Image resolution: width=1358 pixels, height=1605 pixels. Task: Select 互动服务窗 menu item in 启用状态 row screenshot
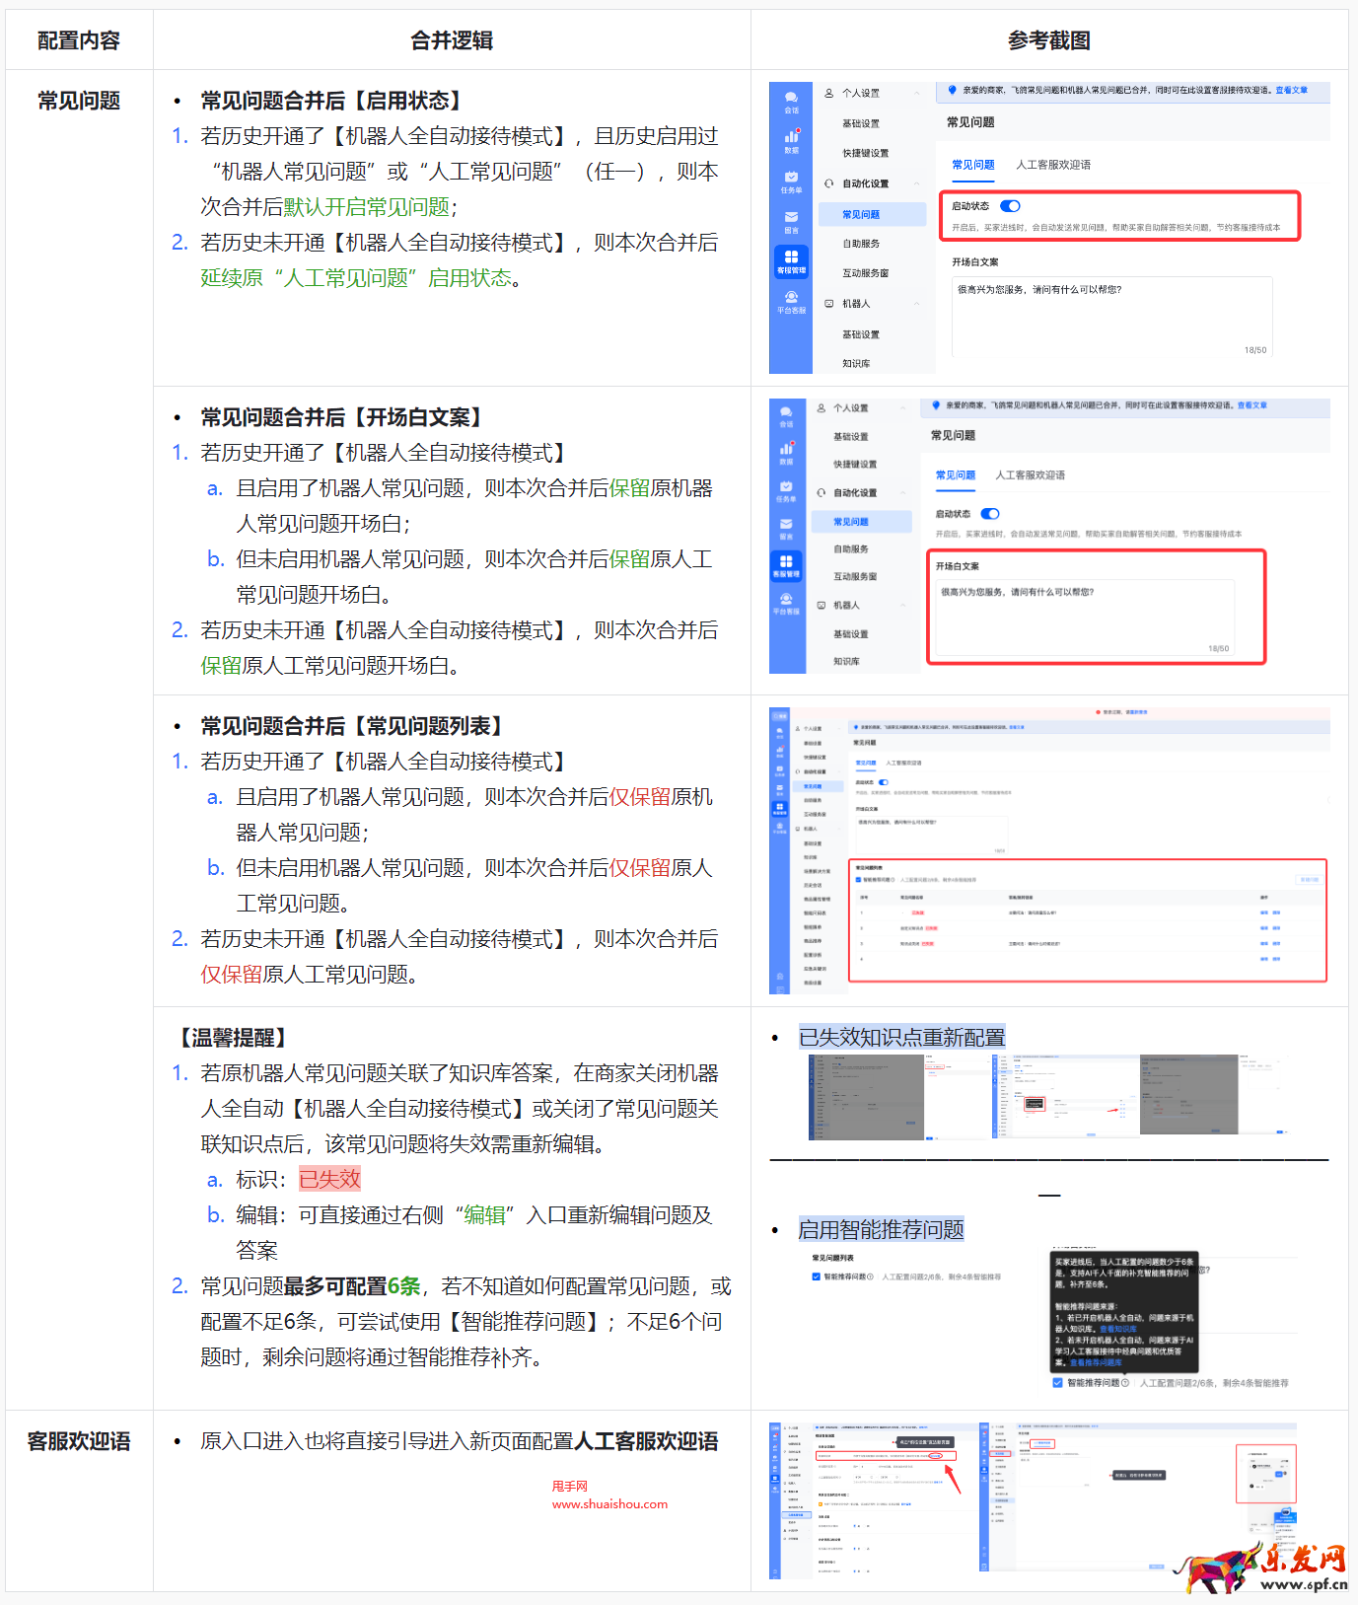point(865,273)
